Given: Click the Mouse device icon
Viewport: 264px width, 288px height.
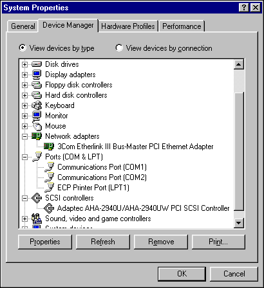Looking at the screenshot, I should coord(37,126).
